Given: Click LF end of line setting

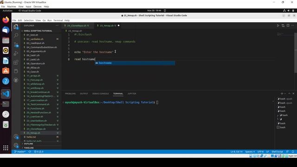Looking at the screenshot, I should click(x=267, y=152).
